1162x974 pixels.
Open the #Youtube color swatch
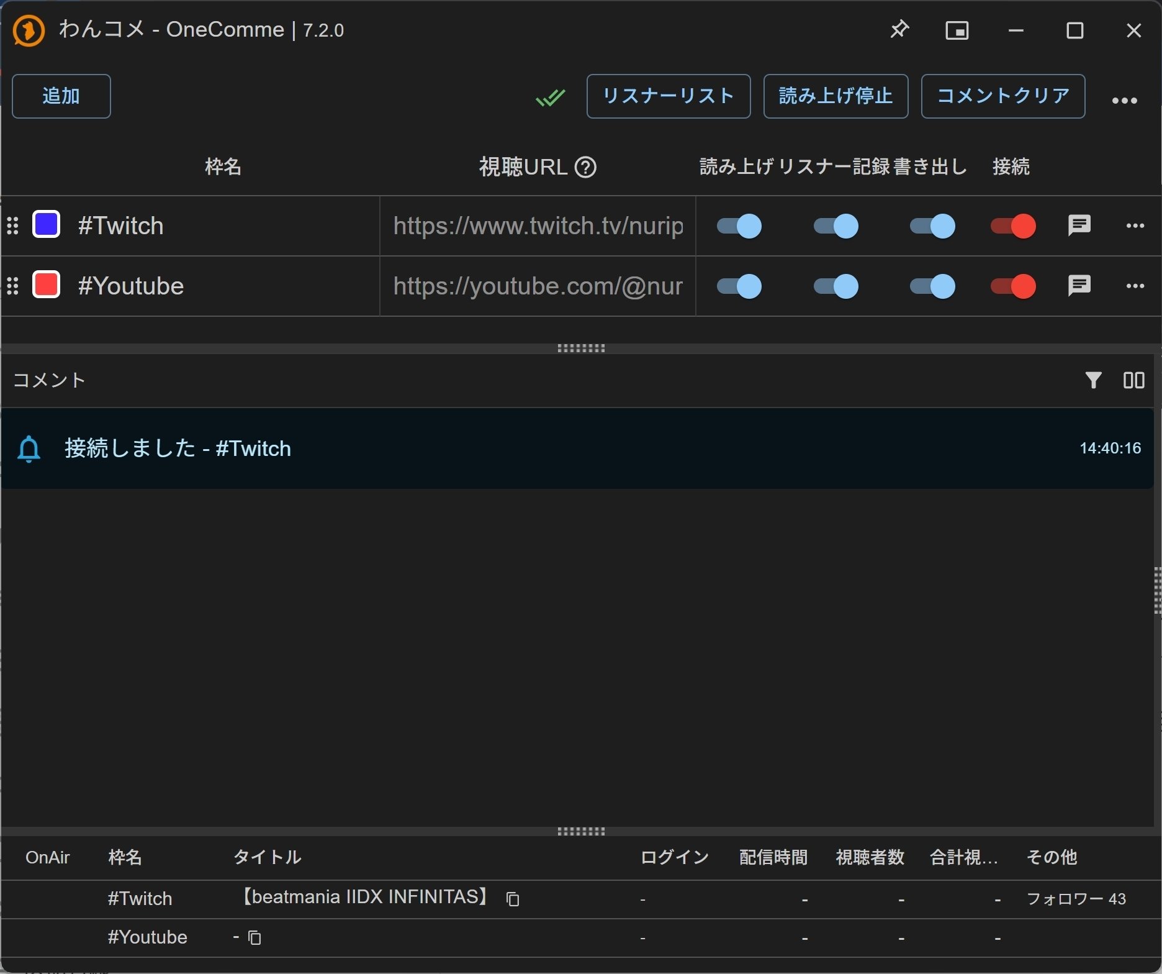tap(47, 284)
